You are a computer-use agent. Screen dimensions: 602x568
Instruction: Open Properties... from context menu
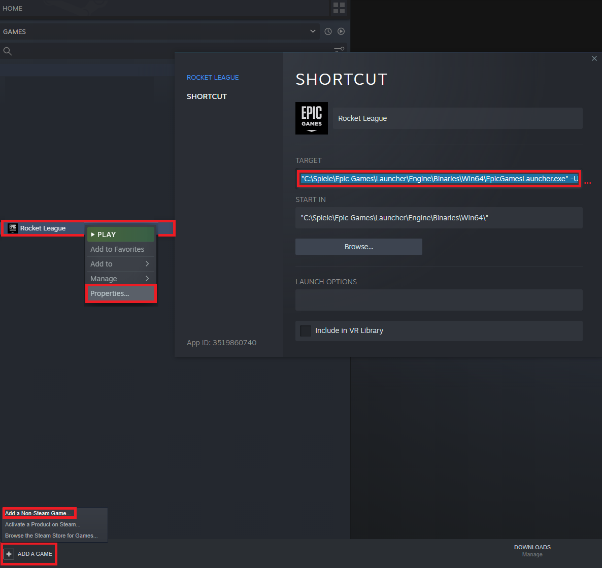121,293
